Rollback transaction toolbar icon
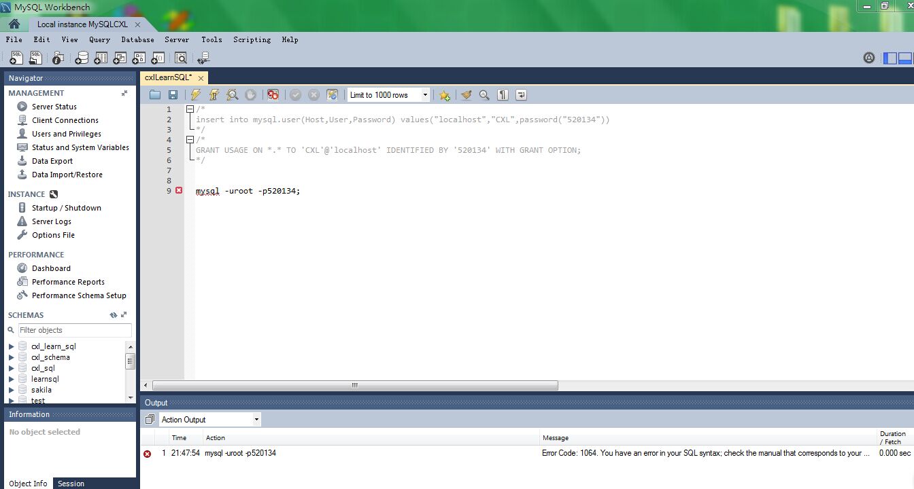Screen dimensions: 914x489 [x=314, y=95]
